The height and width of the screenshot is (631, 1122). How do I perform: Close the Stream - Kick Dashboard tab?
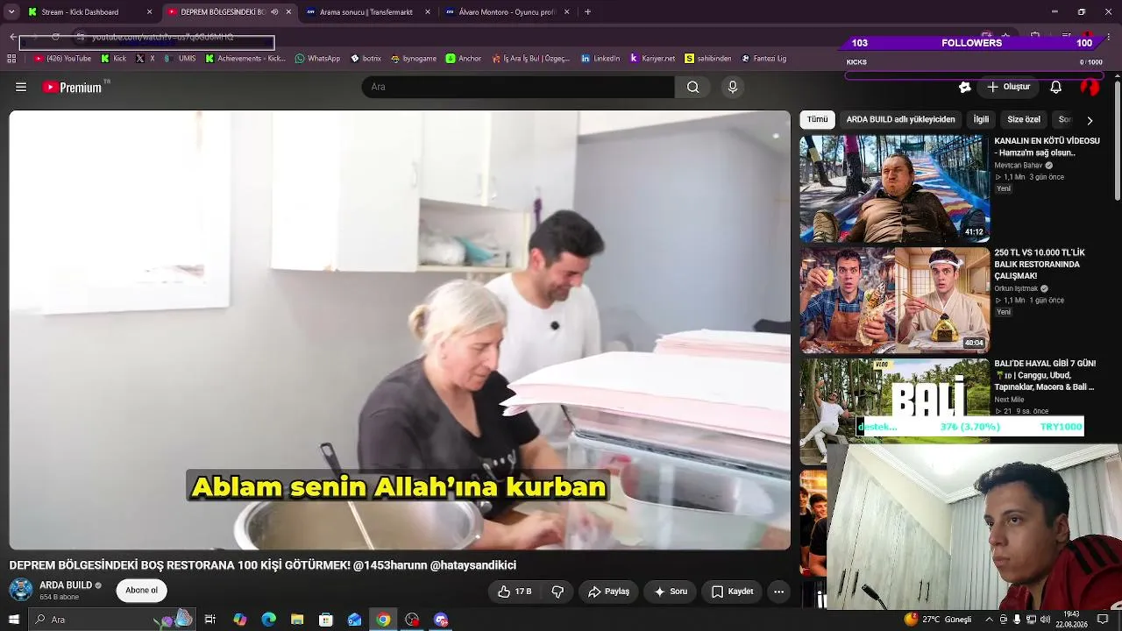click(x=149, y=12)
